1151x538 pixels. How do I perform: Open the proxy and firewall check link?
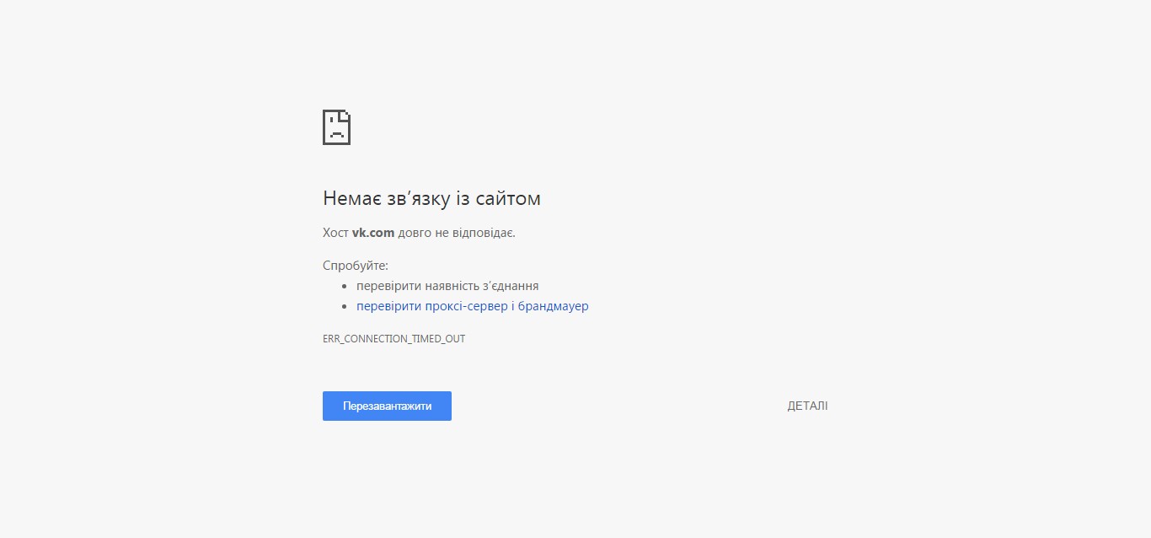coord(473,306)
